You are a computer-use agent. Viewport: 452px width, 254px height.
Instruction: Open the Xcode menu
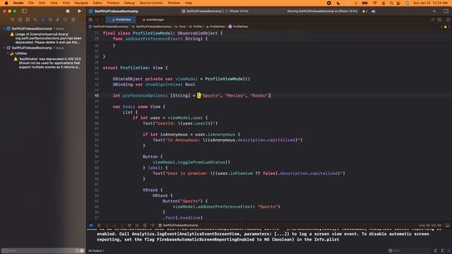[x=18, y=3]
